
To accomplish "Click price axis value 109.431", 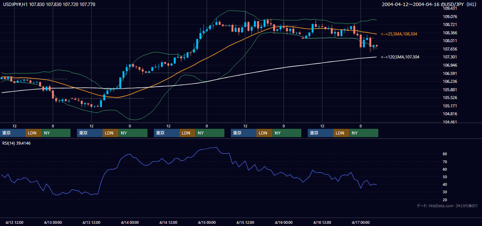I will pyautogui.click(x=450, y=8).
